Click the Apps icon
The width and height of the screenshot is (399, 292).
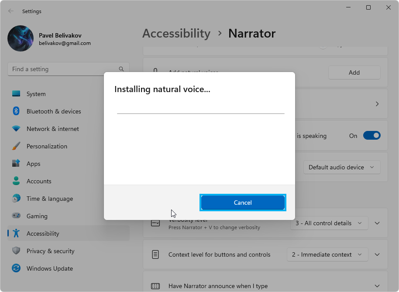[16, 163]
